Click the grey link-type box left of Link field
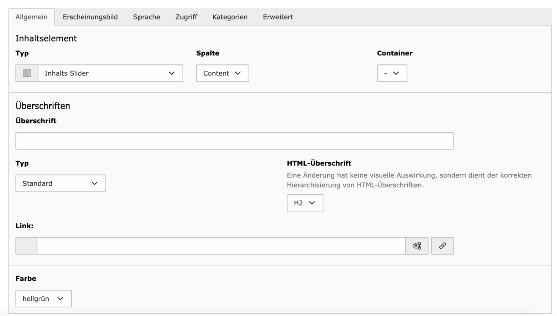 point(26,246)
